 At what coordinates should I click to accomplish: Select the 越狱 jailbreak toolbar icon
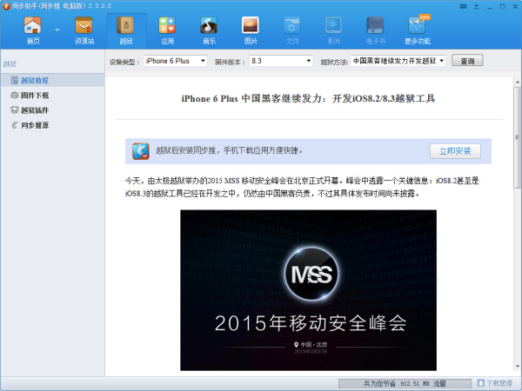pyautogui.click(x=126, y=26)
